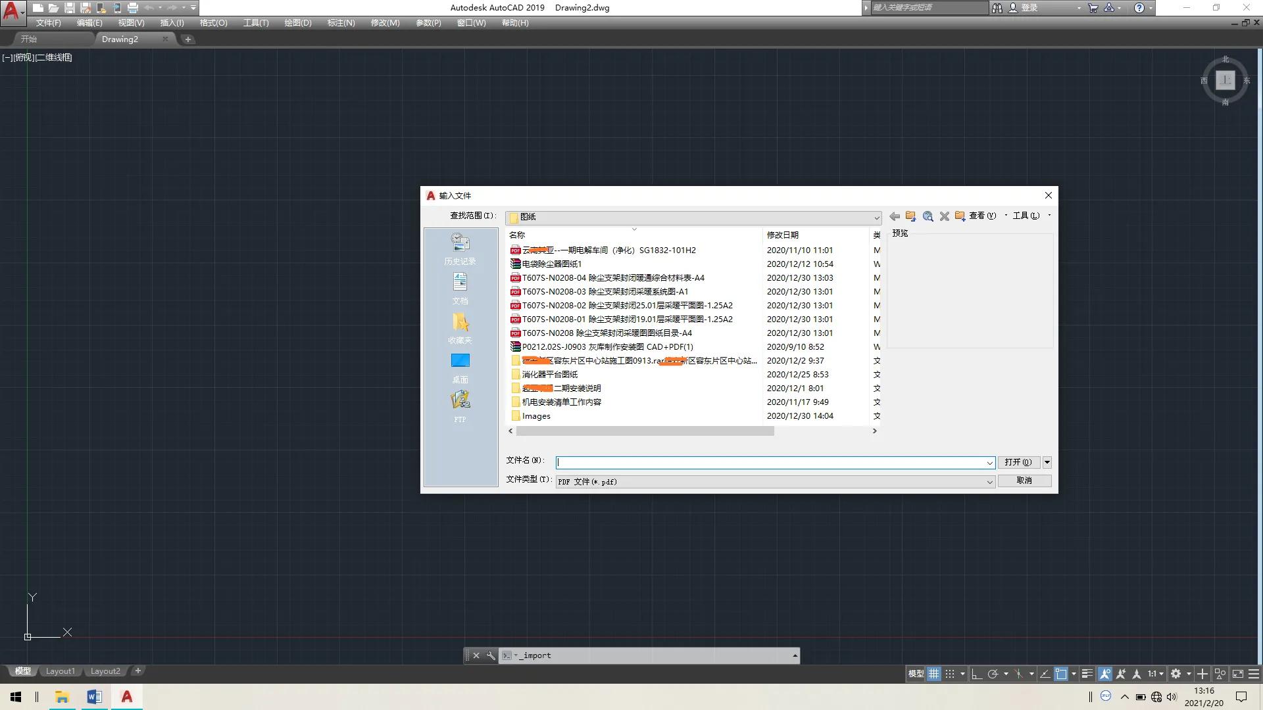The width and height of the screenshot is (1263, 710).
Task: Switch to Layout1 tab
Action: coord(61,671)
